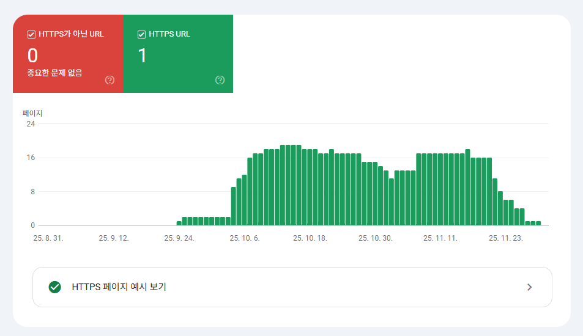
Task: Click the date label '25. 11. 11.'
Action: (440, 238)
